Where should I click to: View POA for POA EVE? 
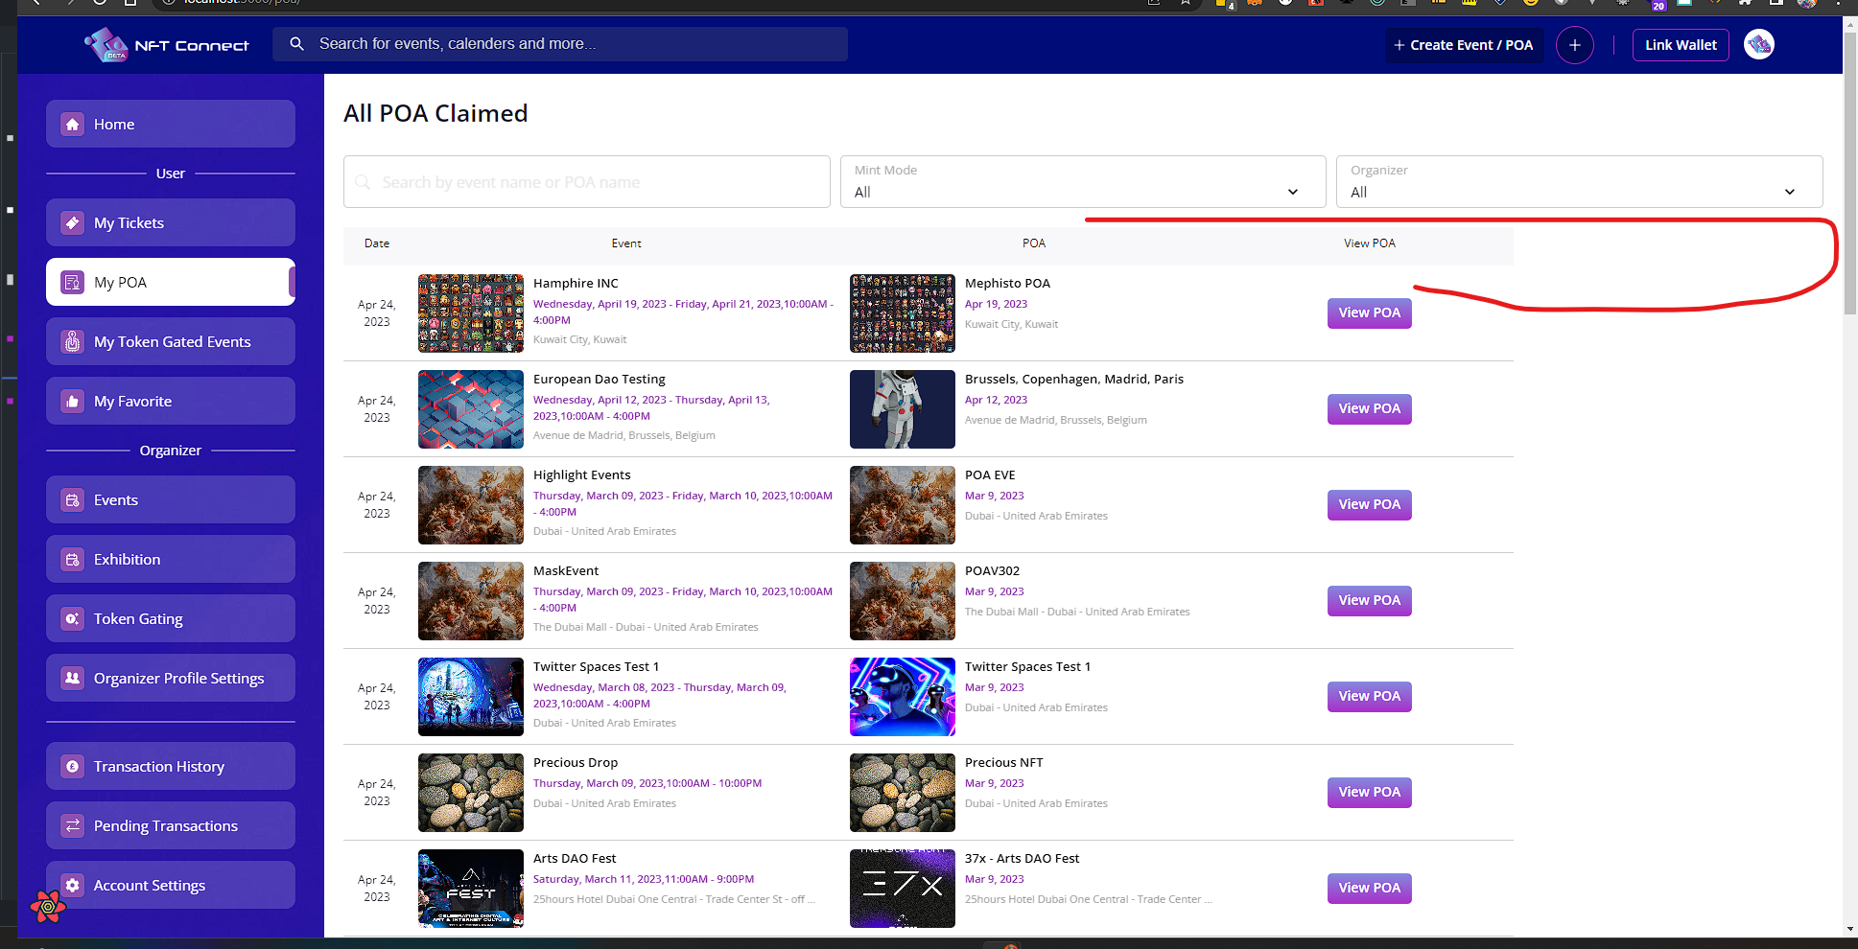pyautogui.click(x=1370, y=504)
